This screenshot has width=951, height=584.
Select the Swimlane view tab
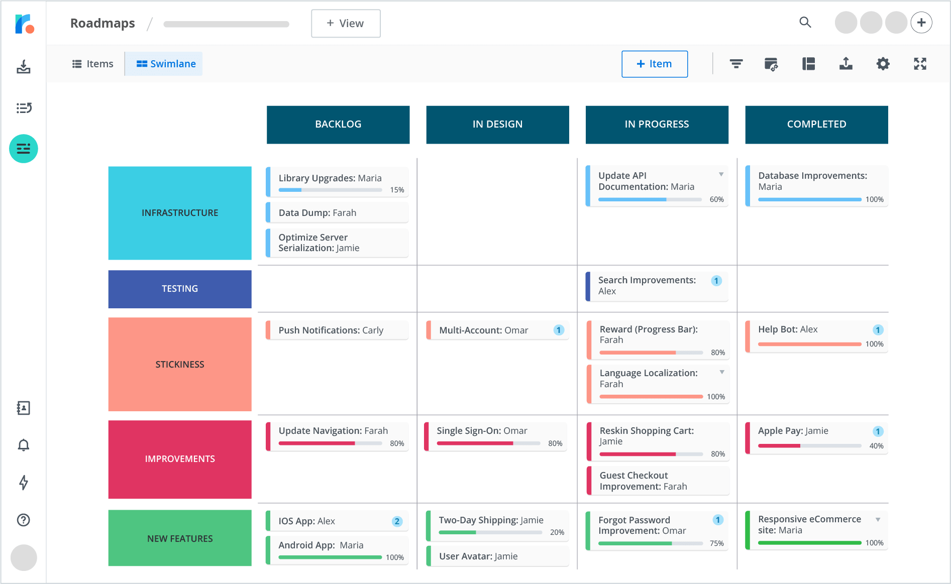(x=163, y=64)
